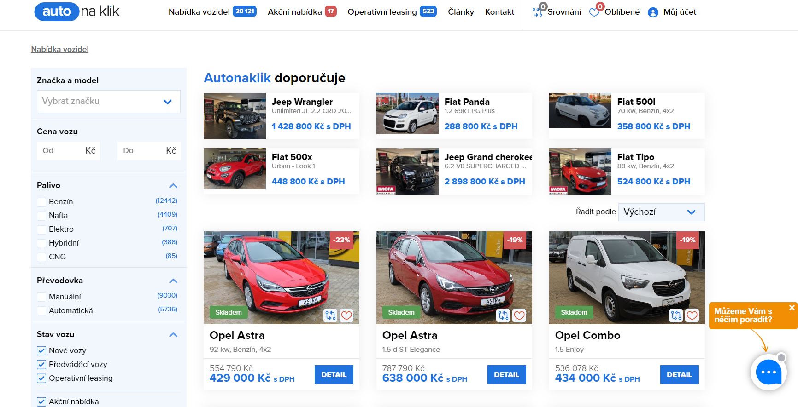
Task: Collapse the Palivo filter section
Action: 173,186
